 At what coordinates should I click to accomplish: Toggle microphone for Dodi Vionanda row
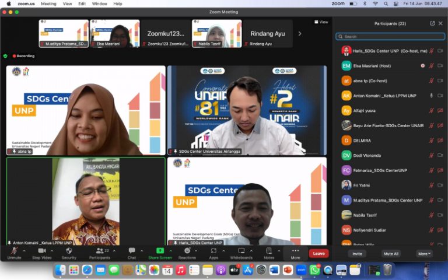[x=432, y=155]
